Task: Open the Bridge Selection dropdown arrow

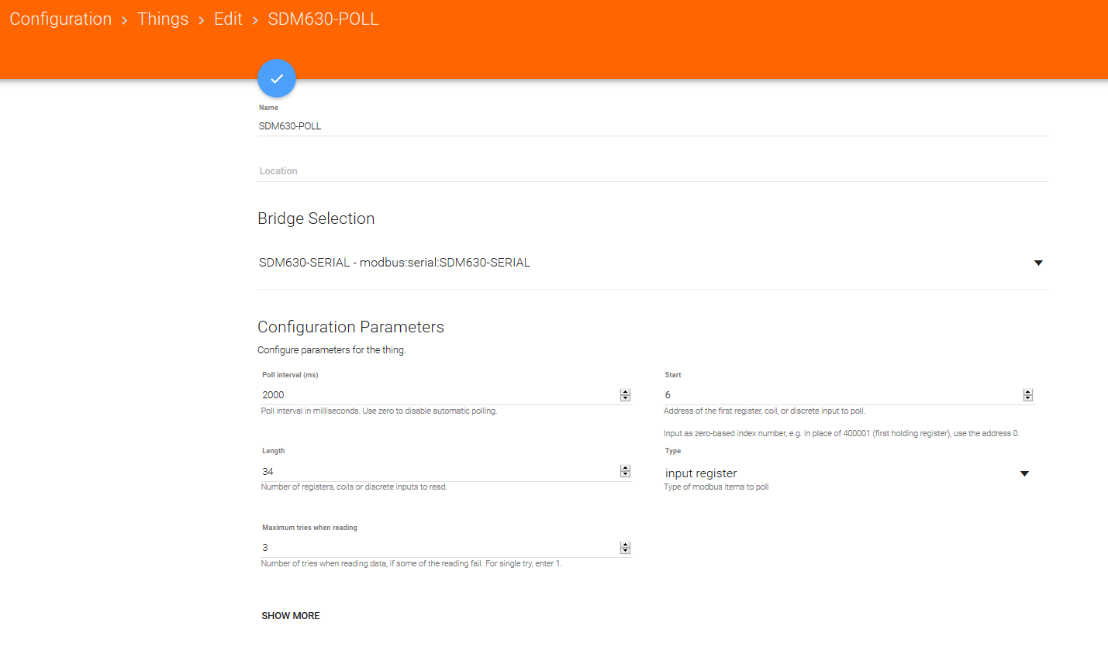Action: 1038,263
